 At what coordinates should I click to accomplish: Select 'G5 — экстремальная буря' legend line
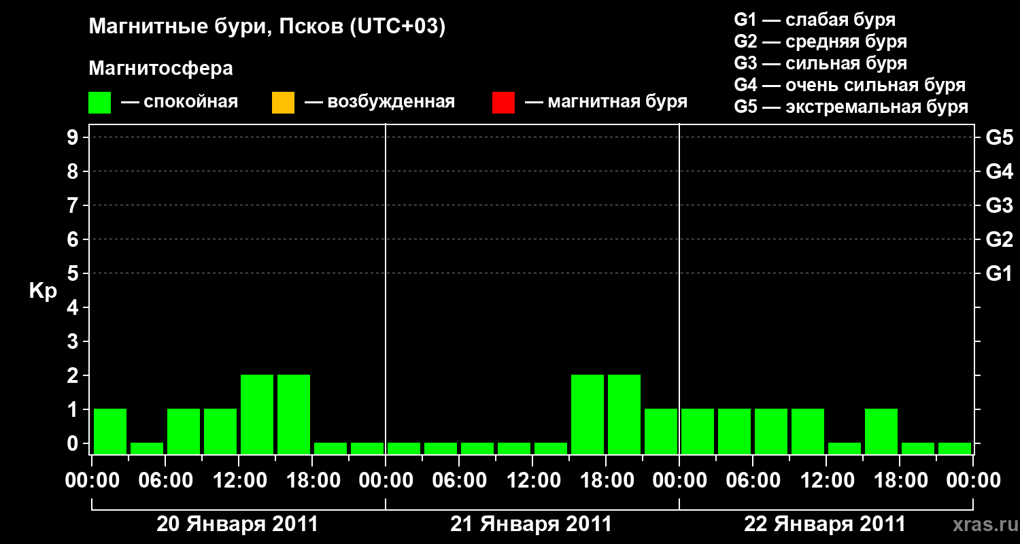[x=851, y=107]
